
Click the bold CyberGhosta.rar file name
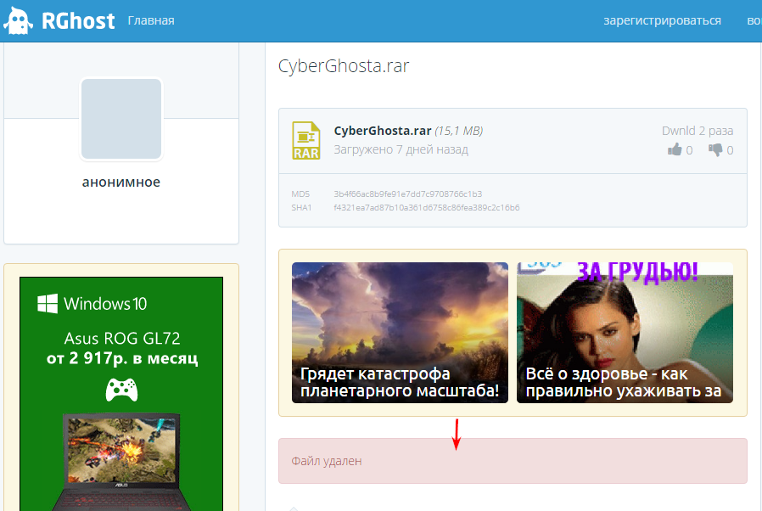tap(383, 131)
